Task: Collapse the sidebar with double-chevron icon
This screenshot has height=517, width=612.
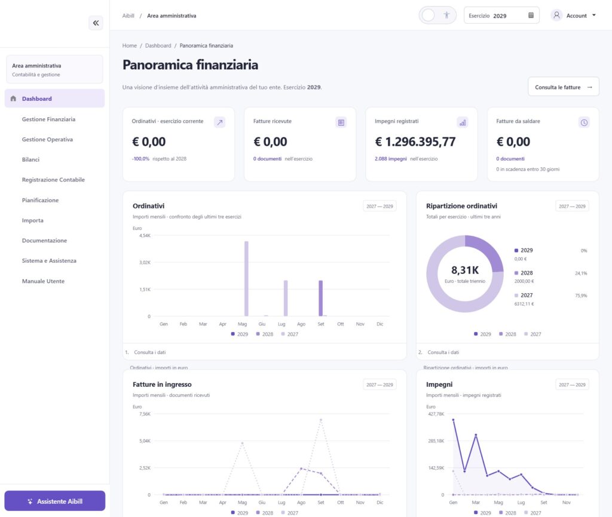Action: (96, 23)
